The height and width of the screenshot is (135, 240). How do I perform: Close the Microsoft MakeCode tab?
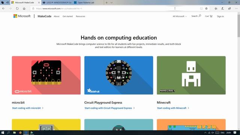click(x=39, y=3)
